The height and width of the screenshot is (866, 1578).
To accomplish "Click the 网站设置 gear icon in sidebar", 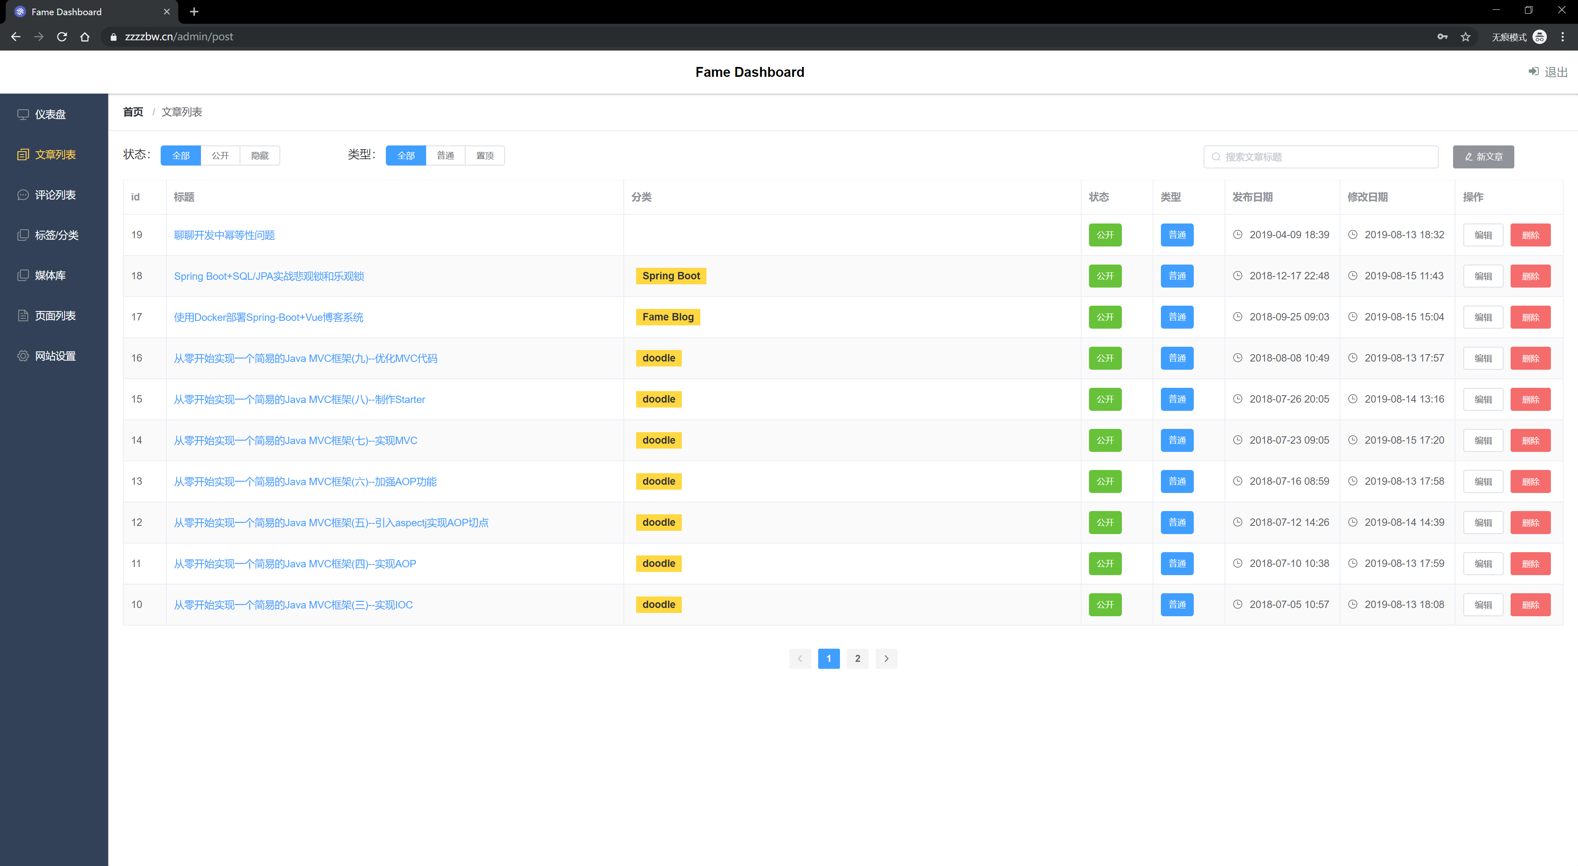I will pos(23,356).
